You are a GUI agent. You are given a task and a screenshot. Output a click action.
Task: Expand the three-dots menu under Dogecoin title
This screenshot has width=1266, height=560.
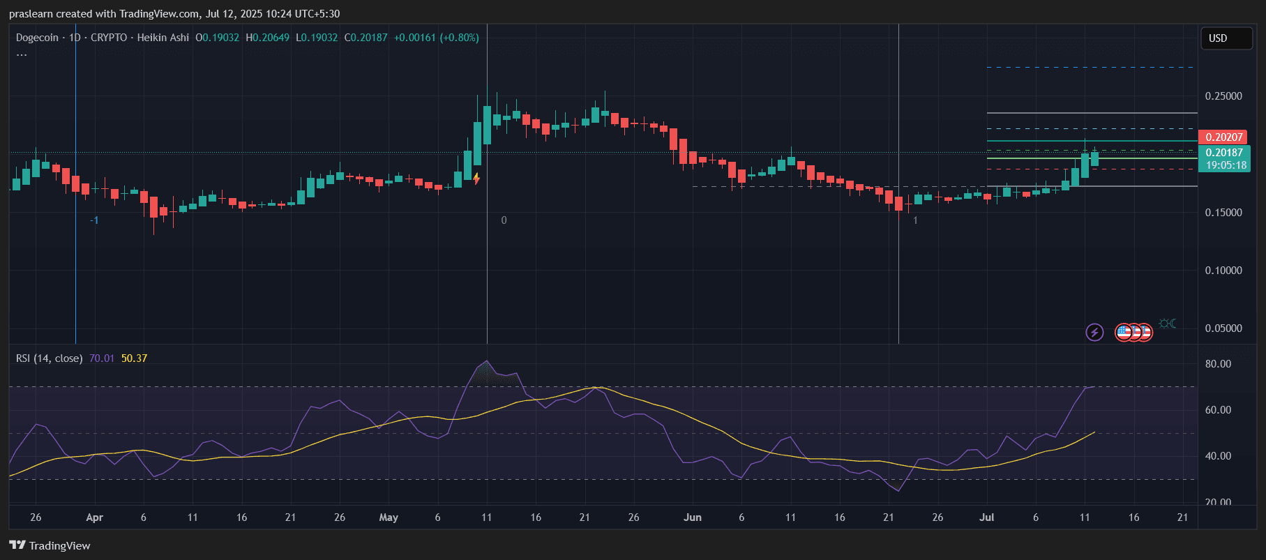pos(22,54)
